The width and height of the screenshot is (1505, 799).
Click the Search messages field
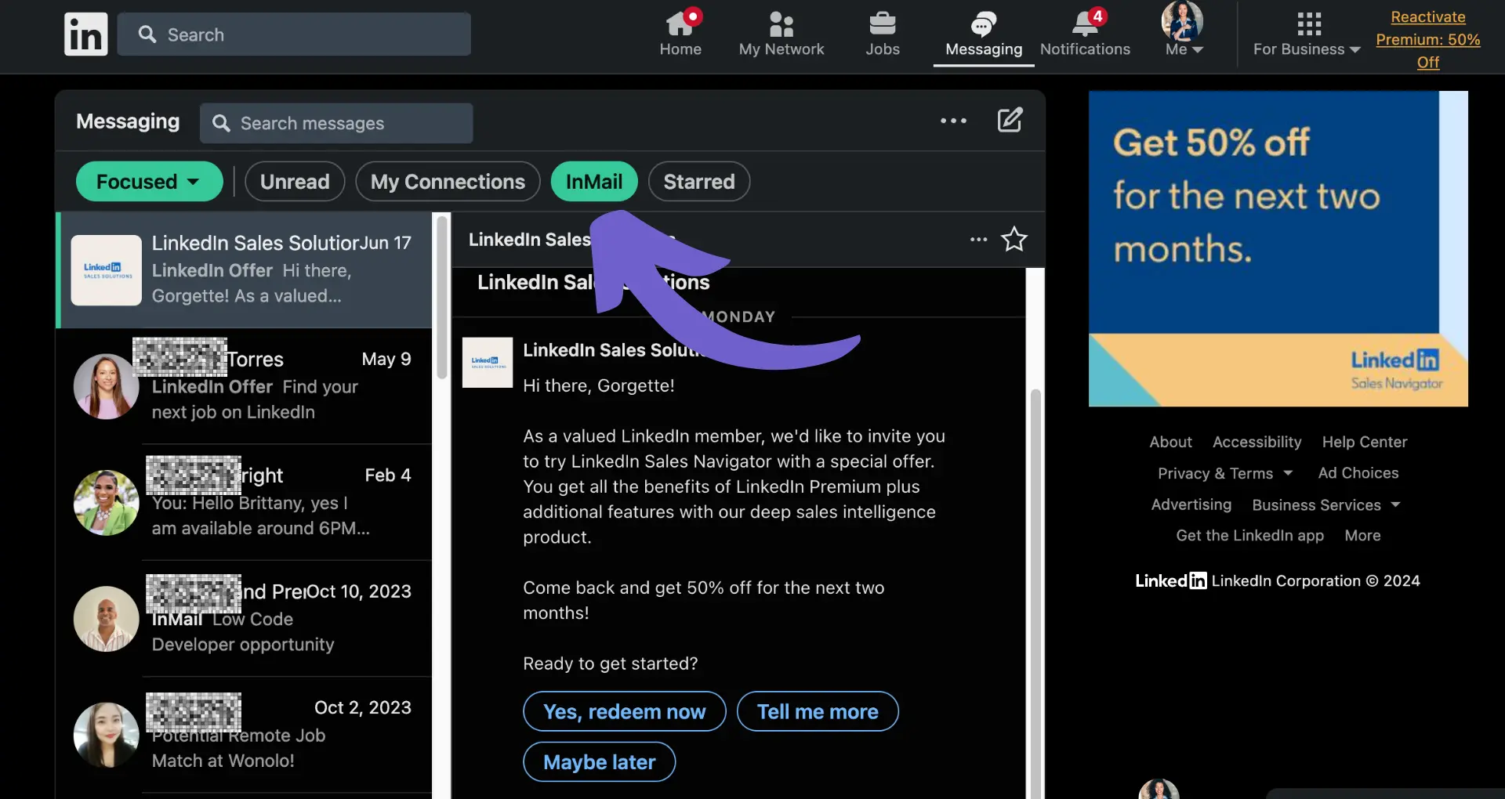pyautogui.click(x=336, y=123)
